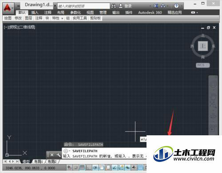The height and width of the screenshot is (173, 222).
Task: Switch to the 默认 ribbon tab
Action: pos(22,12)
